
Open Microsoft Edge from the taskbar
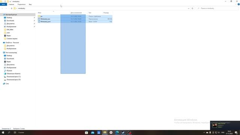(x=117, y=132)
